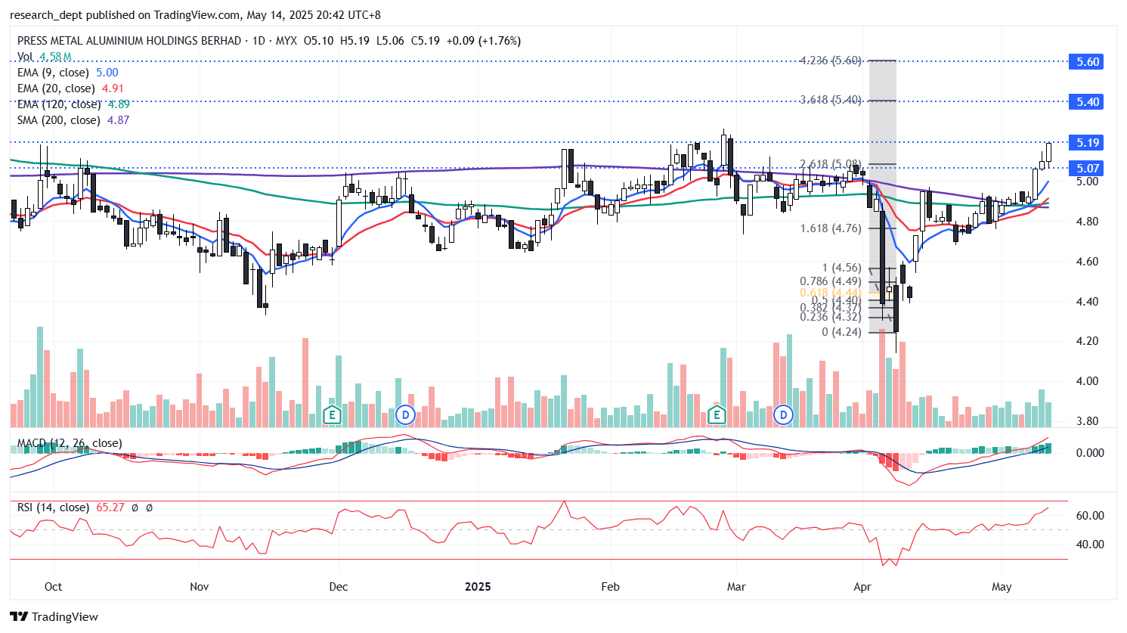Select the 0 (4.24) Fibonacci level label
This screenshot has height=633, width=1127.
click(x=842, y=332)
